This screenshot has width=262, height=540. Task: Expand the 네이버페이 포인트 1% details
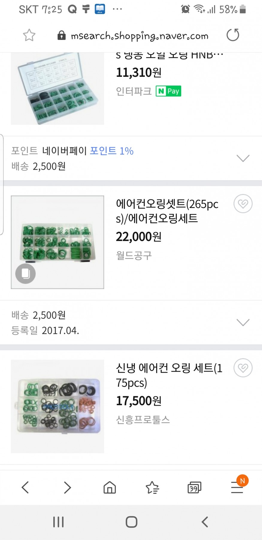pos(243,158)
